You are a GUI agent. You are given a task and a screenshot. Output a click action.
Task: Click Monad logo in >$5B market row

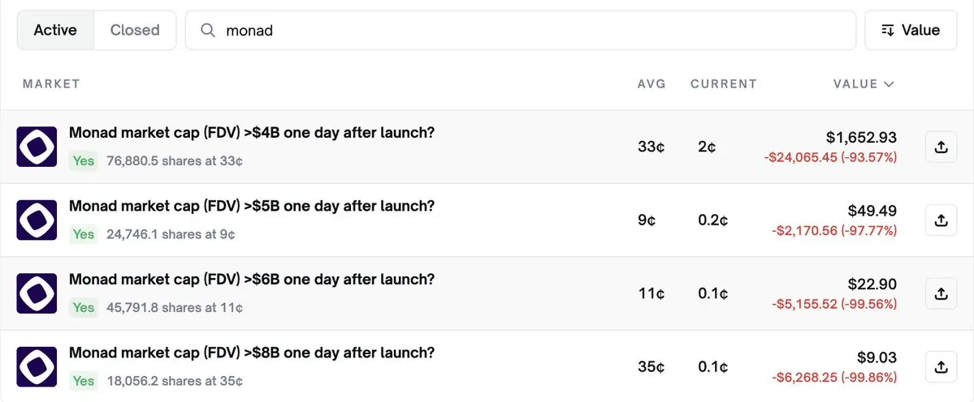point(37,220)
